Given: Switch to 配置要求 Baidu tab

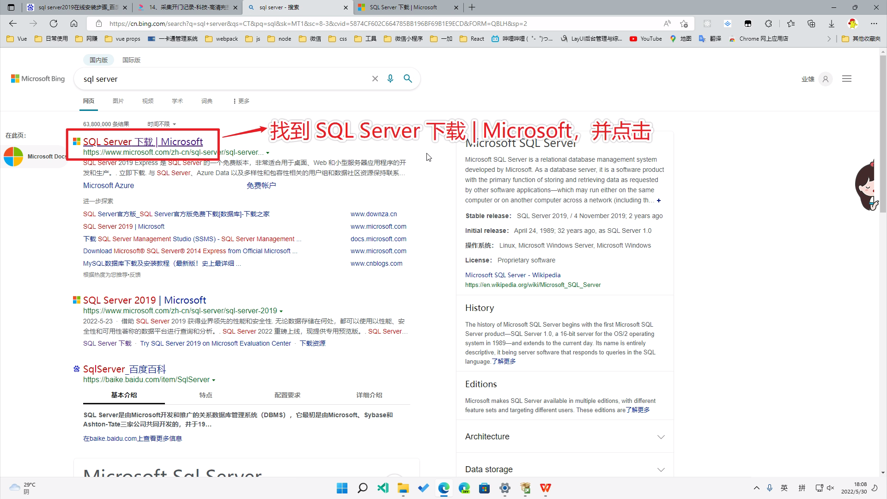Looking at the screenshot, I should click(x=287, y=395).
